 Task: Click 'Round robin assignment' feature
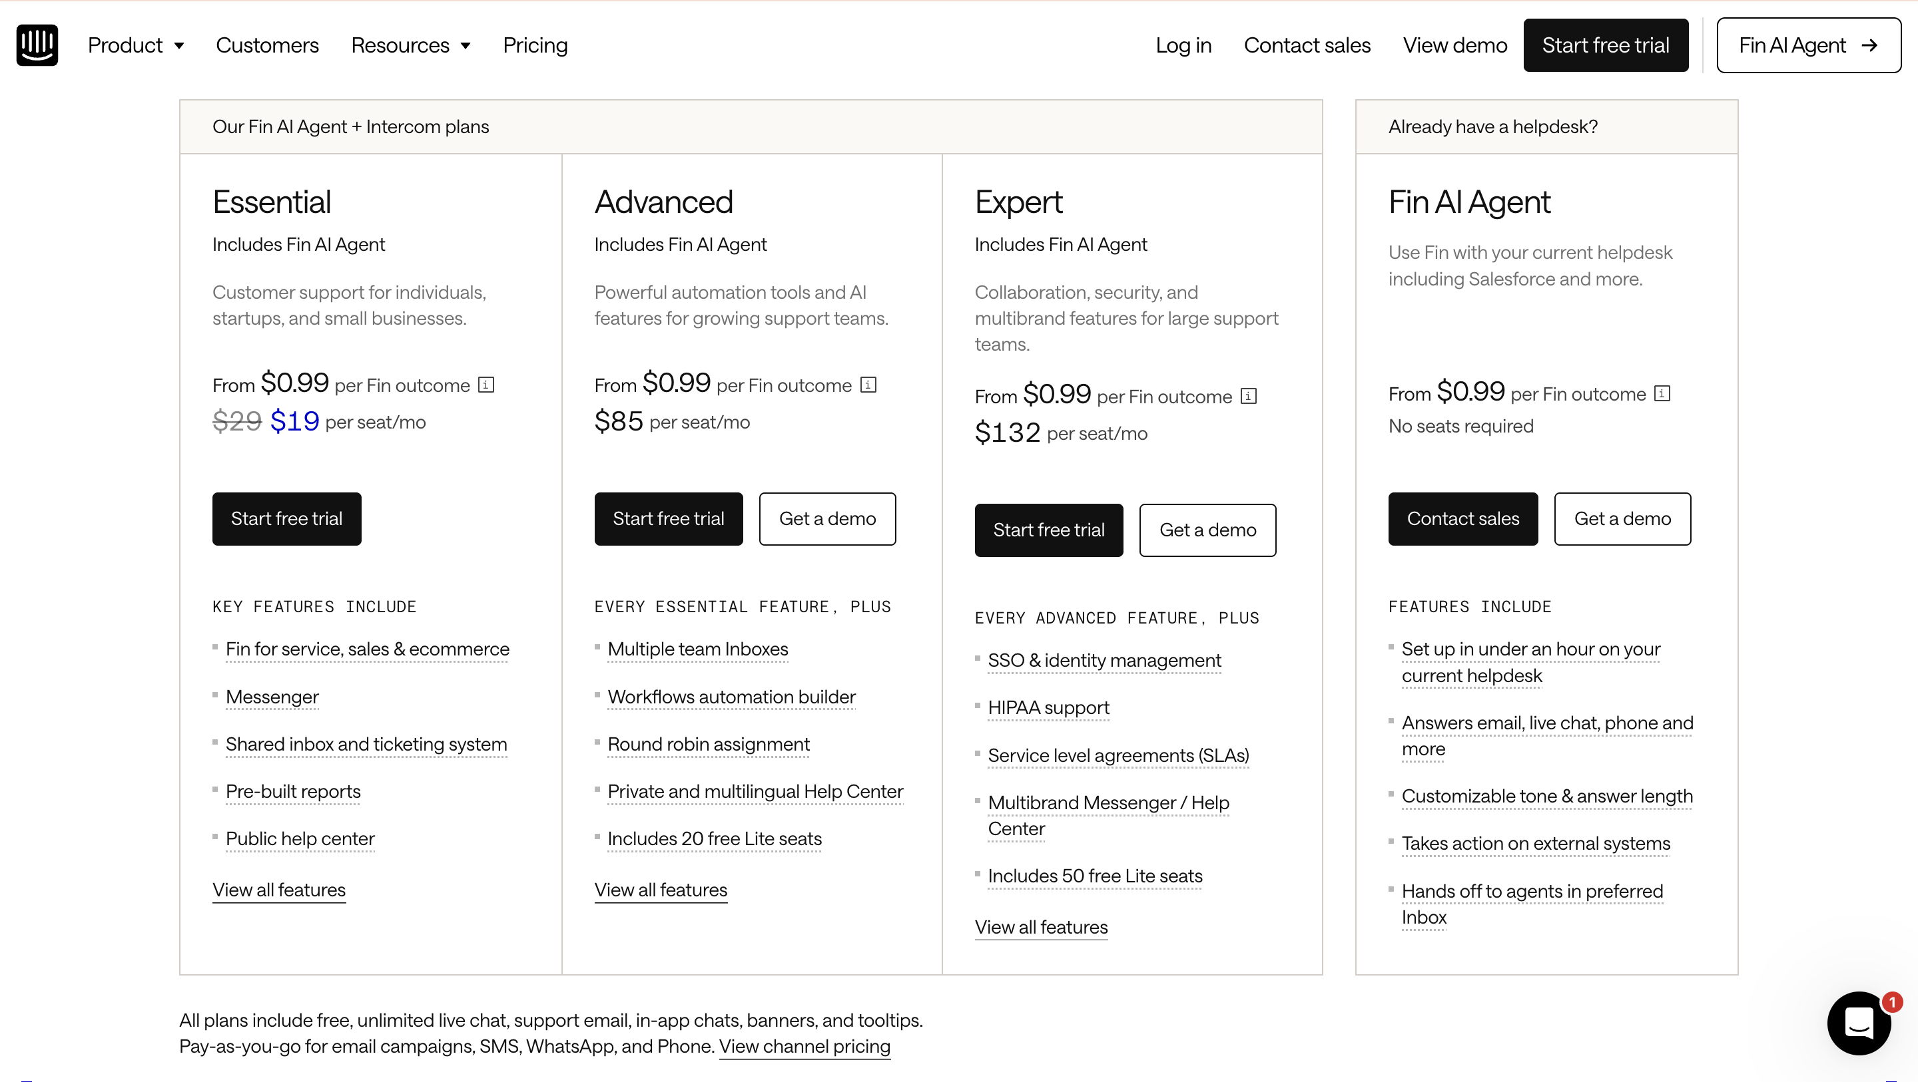pos(708,745)
